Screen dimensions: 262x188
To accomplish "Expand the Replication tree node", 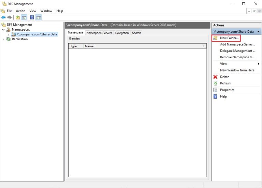I will [3, 39].
